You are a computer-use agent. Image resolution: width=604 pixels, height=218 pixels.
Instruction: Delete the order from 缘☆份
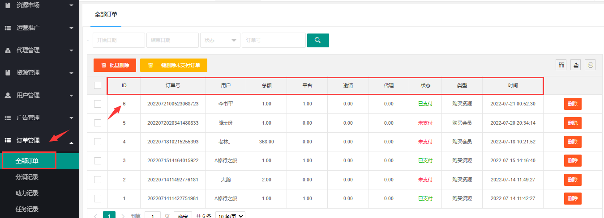[x=573, y=123]
